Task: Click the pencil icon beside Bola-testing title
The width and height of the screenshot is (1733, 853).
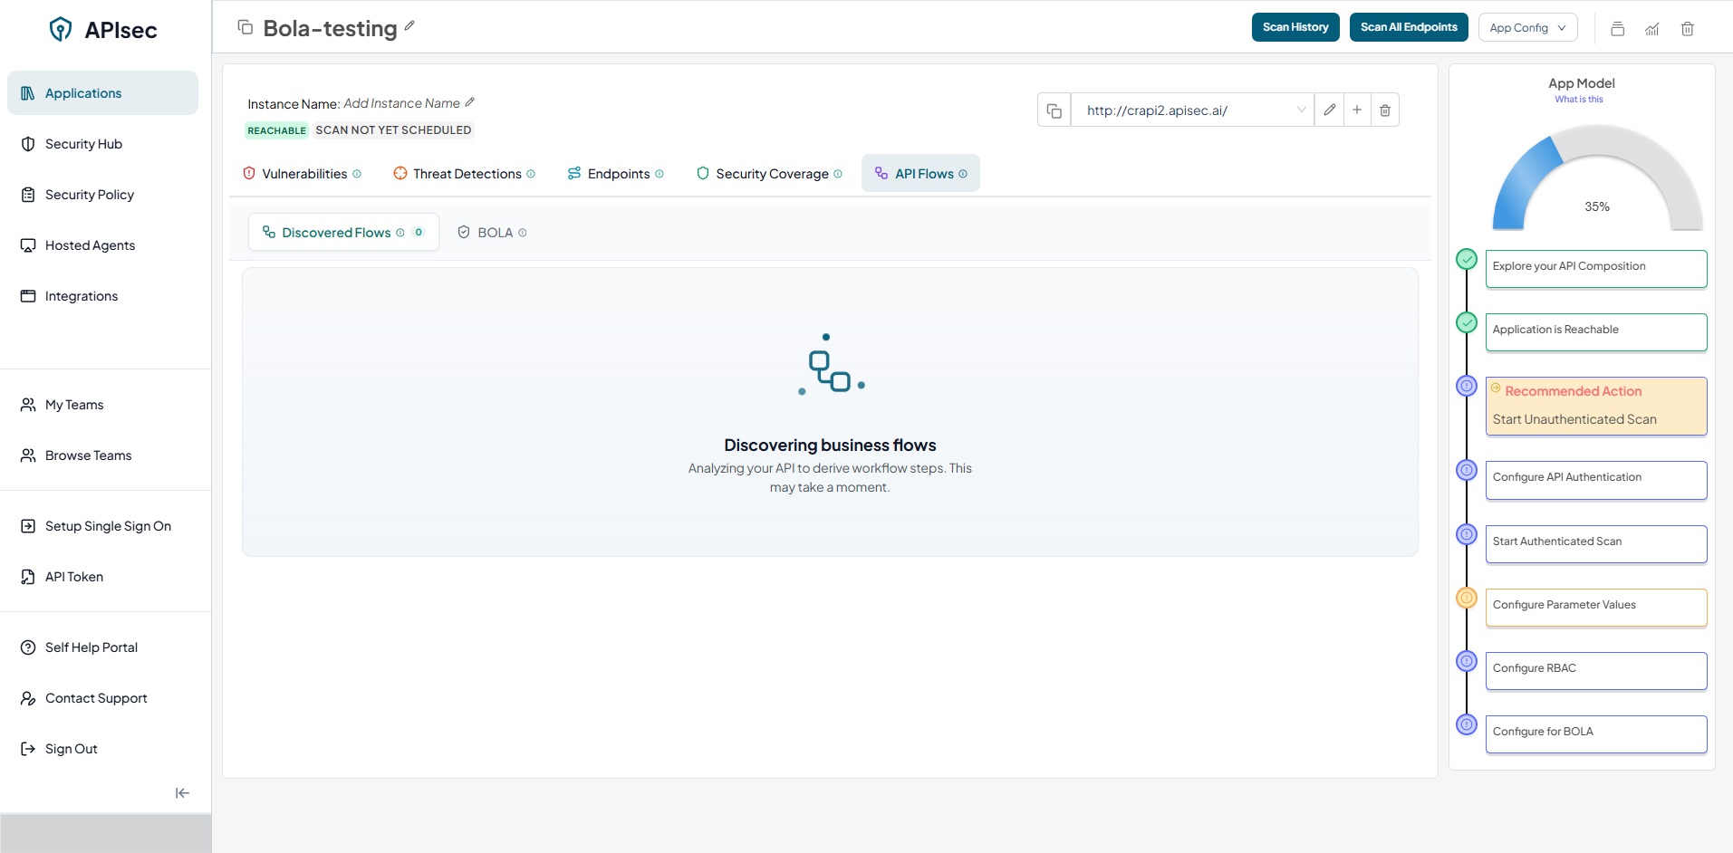Action: click(409, 26)
